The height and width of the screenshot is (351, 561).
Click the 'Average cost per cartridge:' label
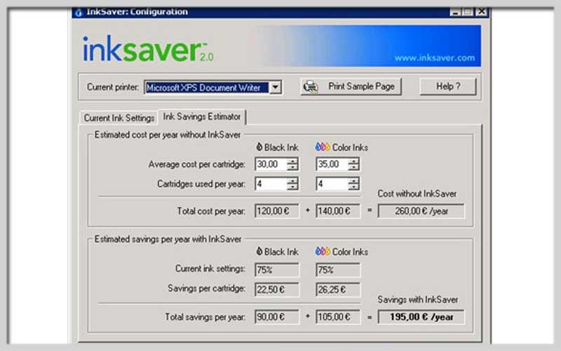pyautogui.click(x=197, y=164)
